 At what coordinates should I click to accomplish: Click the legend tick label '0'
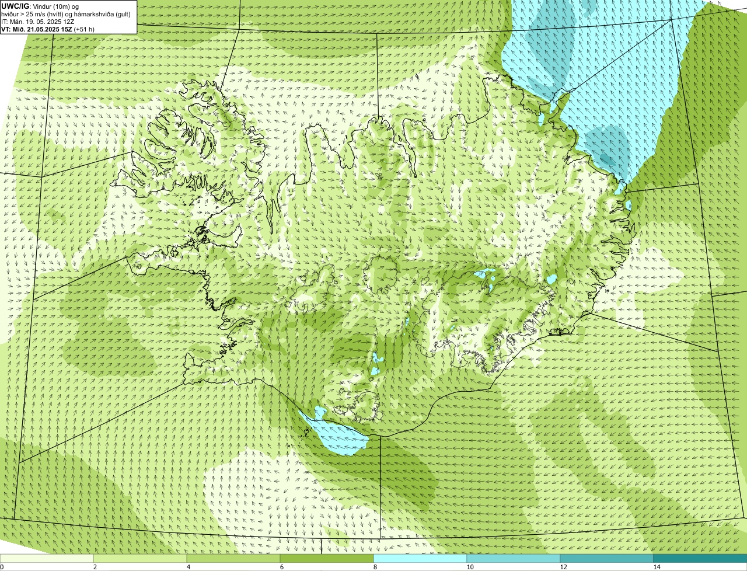click(x=2, y=567)
